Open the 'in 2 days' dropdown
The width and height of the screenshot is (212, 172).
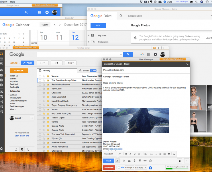pyautogui.click(x=129, y=168)
